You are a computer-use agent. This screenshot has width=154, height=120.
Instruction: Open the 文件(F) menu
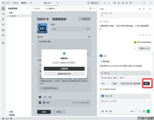[x=15, y=3]
